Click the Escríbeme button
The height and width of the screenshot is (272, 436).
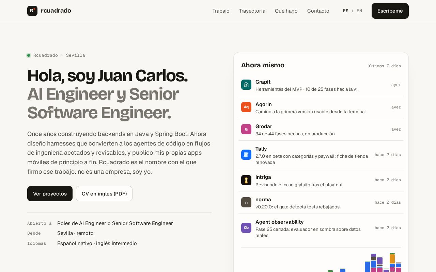click(x=390, y=11)
